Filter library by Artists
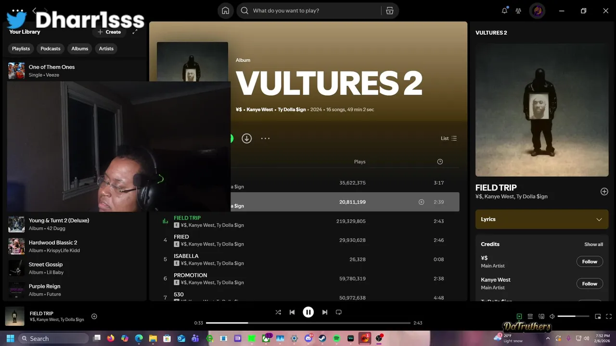Viewport: 616px width, 346px height. click(106, 49)
